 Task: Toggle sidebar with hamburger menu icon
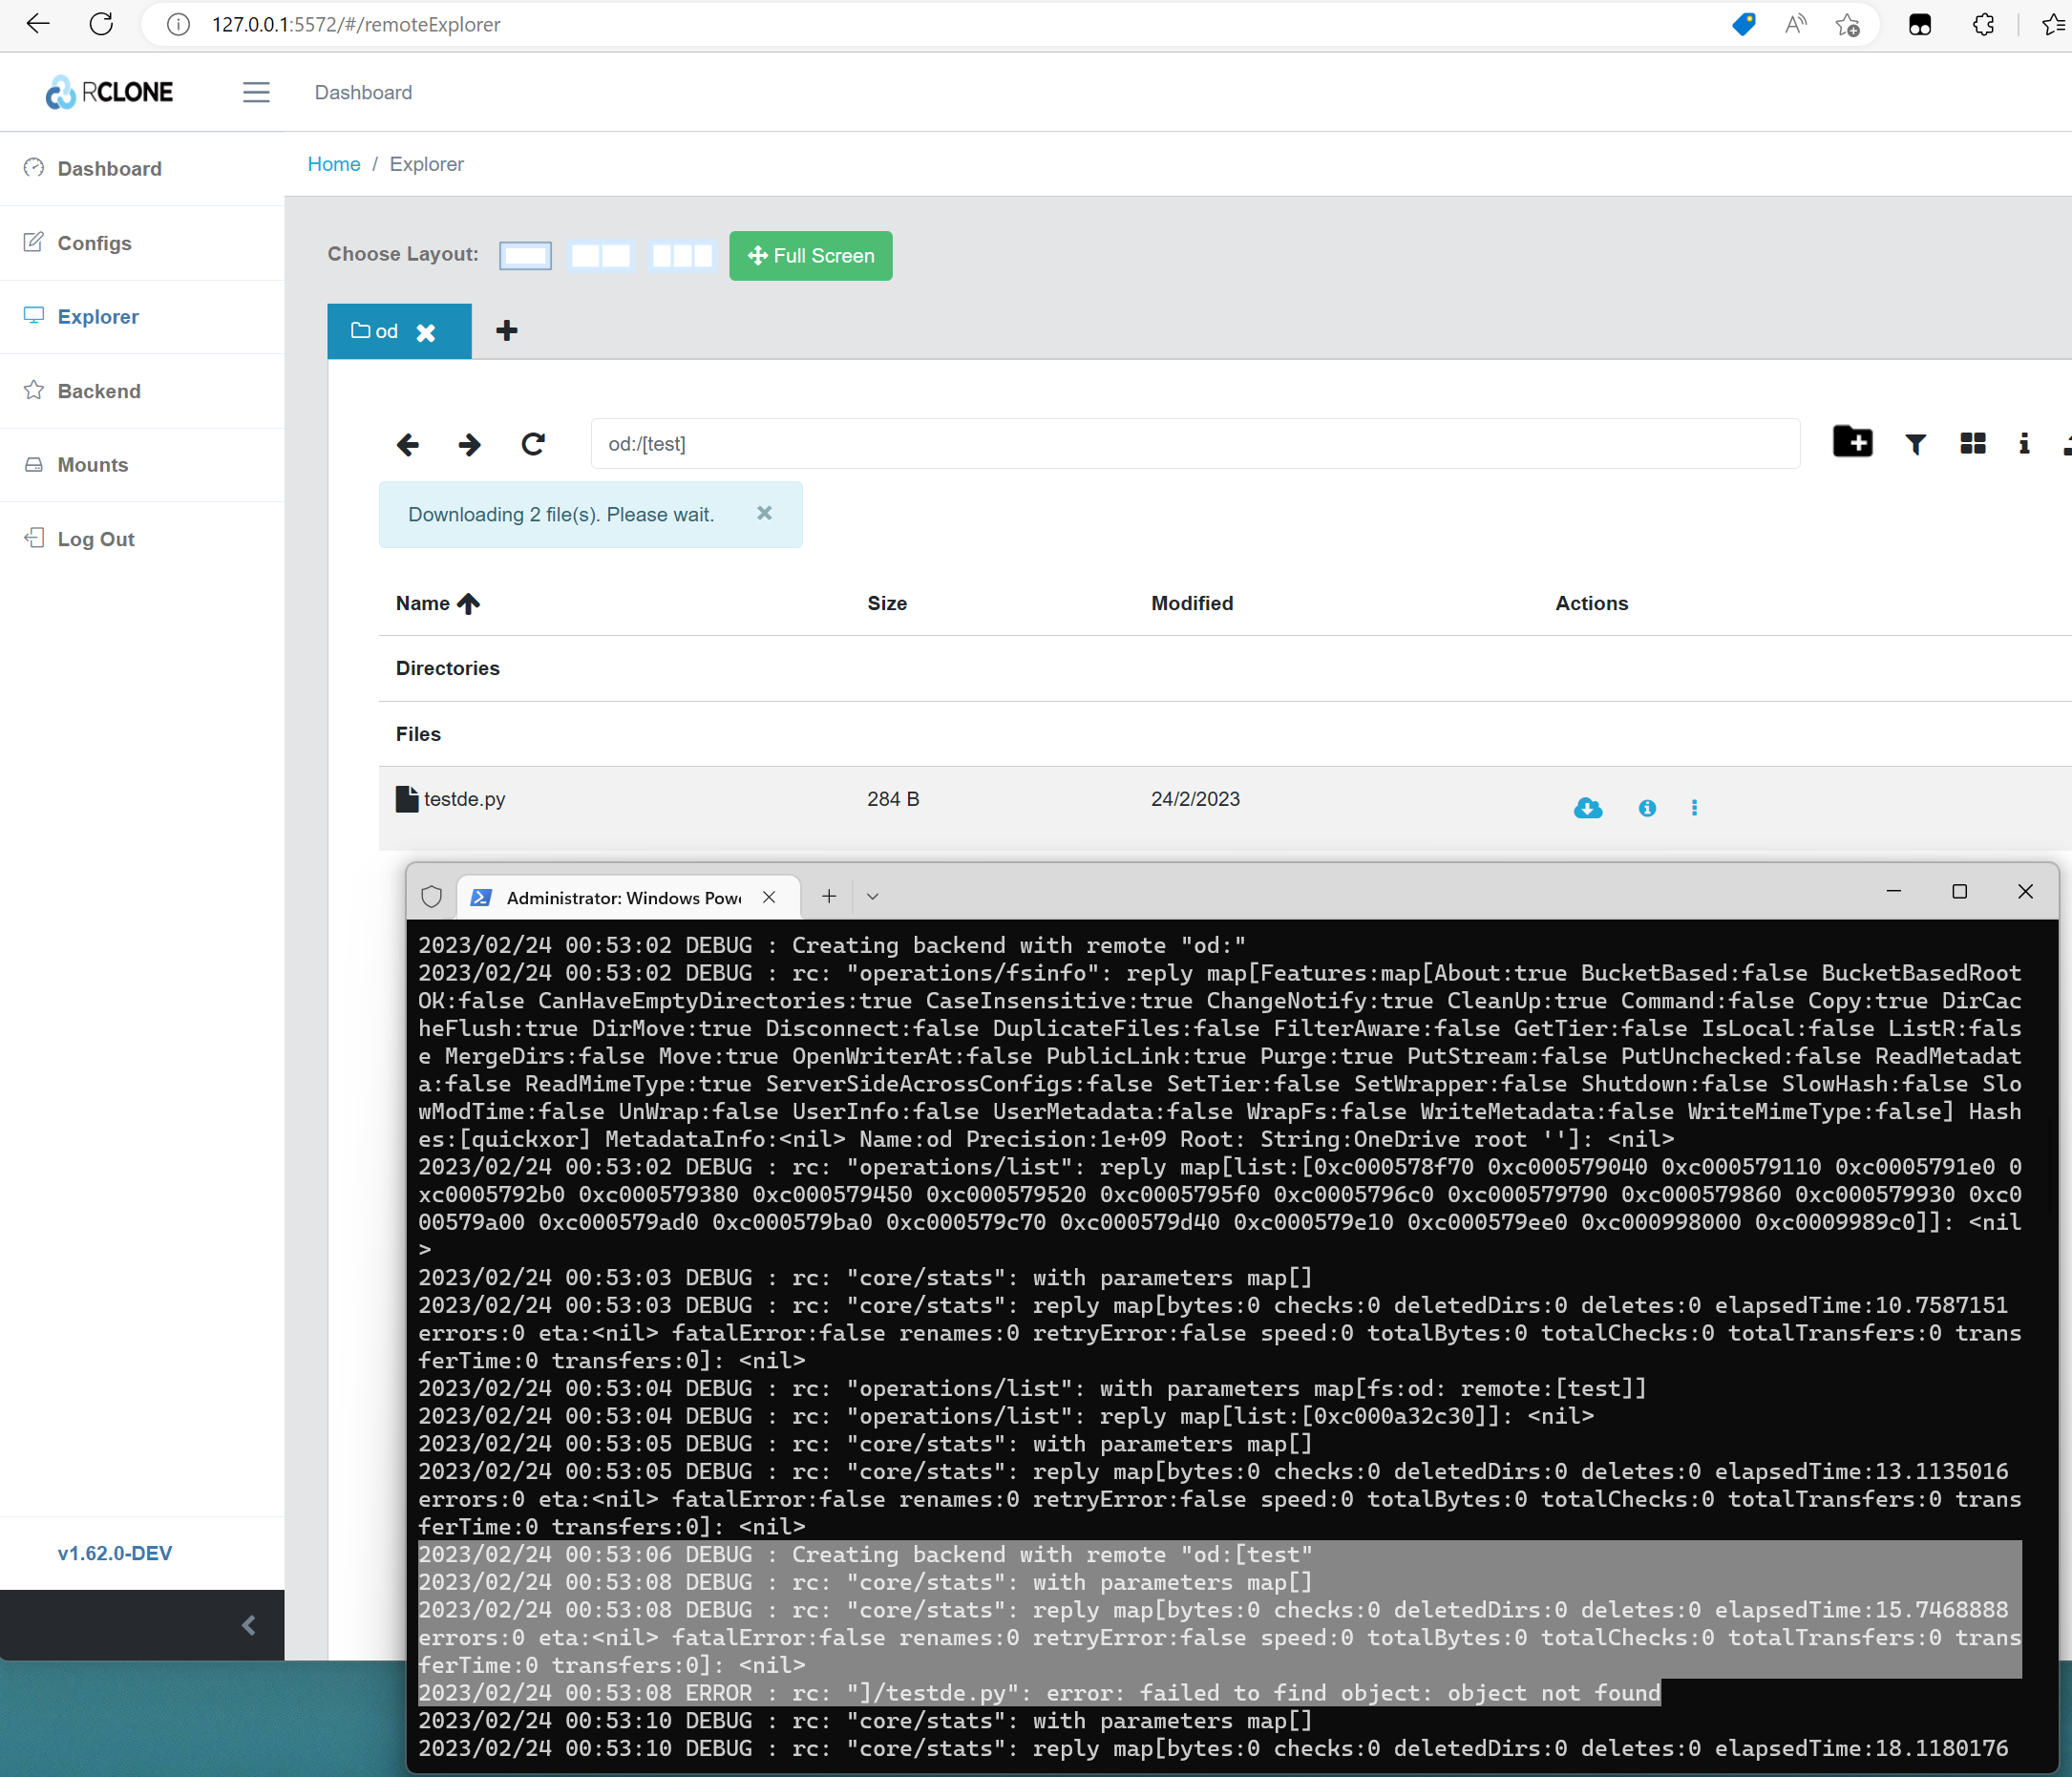tap(256, 92)
